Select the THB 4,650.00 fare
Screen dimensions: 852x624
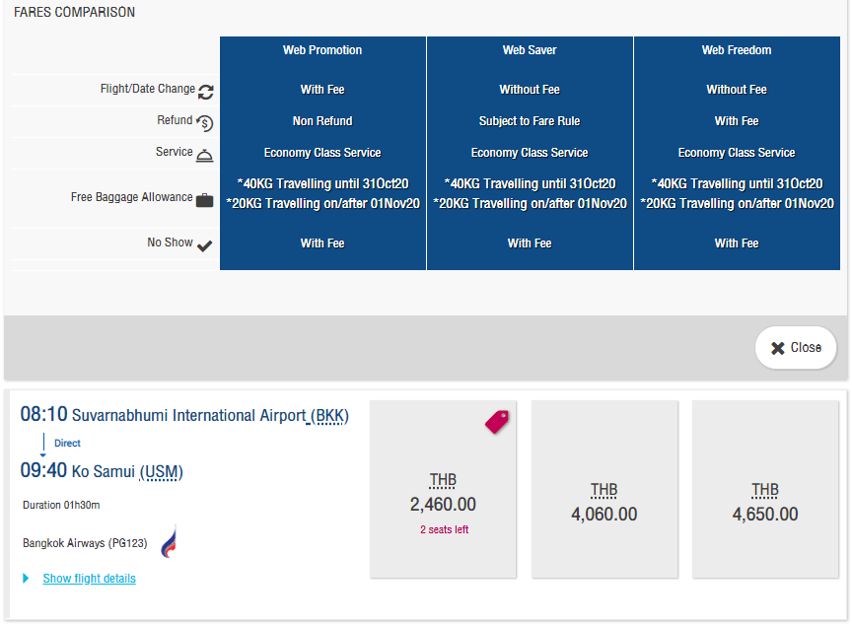point(764,489)
